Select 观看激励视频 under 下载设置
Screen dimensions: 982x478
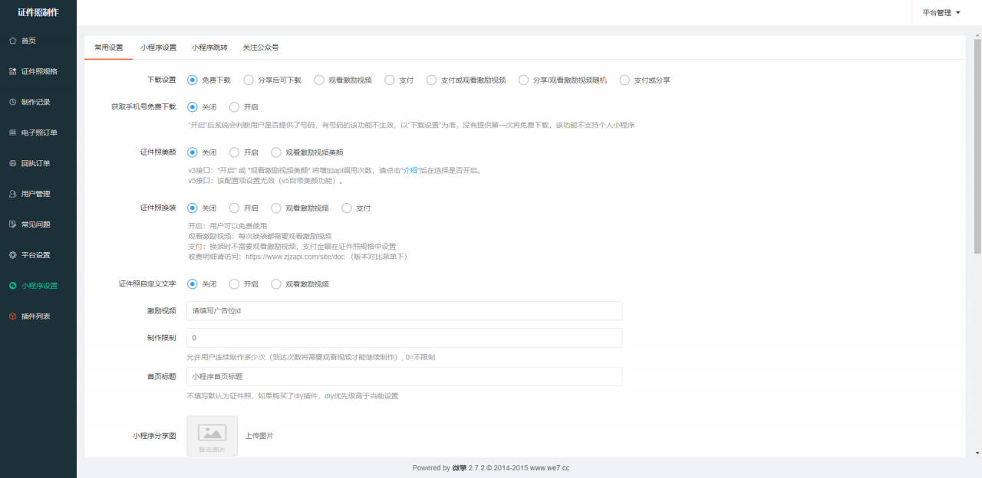(319, 80)
